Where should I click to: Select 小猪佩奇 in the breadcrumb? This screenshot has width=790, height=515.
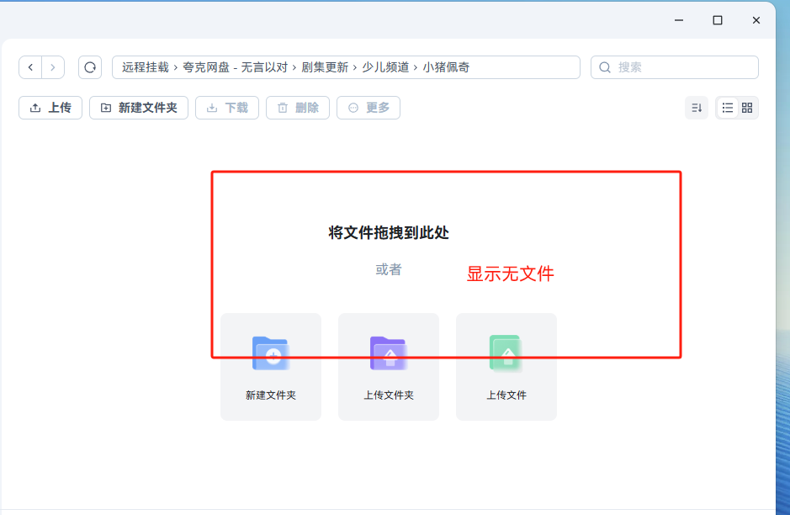click(x=446, y=67)
